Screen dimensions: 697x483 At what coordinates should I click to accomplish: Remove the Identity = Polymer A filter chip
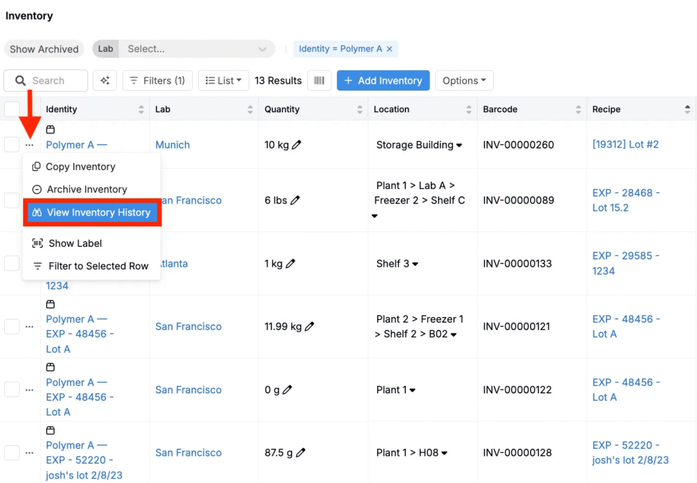(389, 49)
